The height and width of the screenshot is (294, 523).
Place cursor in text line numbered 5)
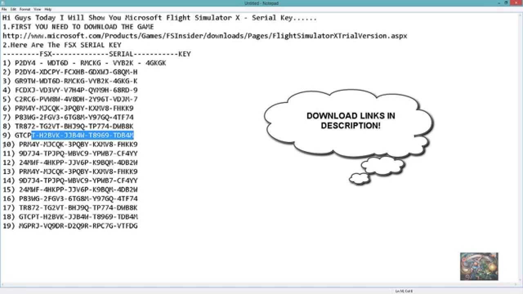(x=70, y=99)
